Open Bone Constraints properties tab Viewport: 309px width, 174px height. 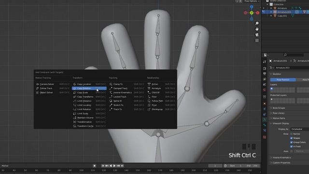[x=265, y=130]
